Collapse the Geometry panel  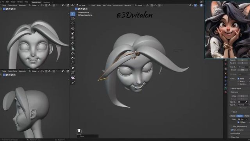[x=234, y=92]
